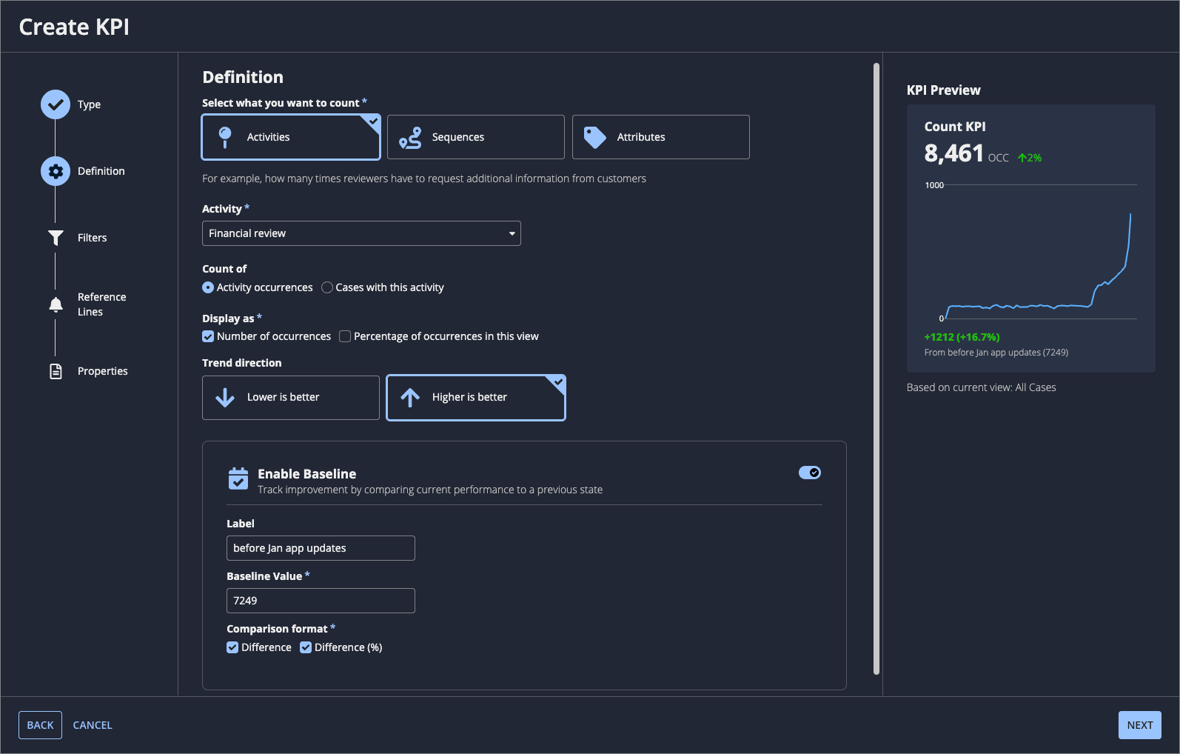
Task: Click the Activities pin icon
Action: click(225, 137)
